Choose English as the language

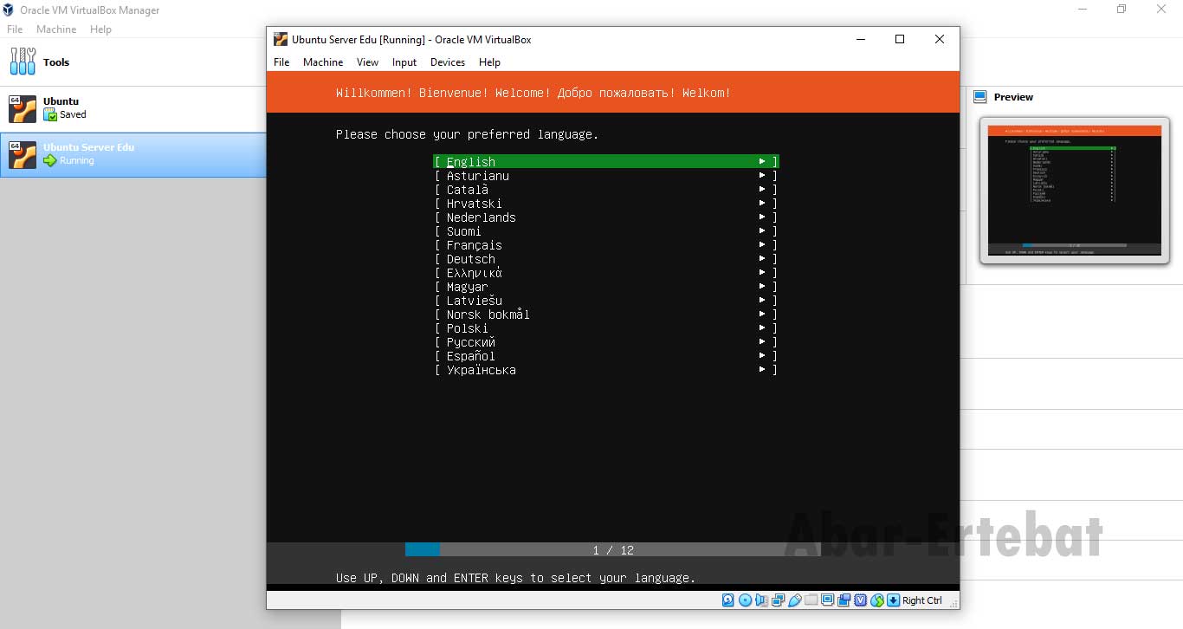[x=606, y=162]
